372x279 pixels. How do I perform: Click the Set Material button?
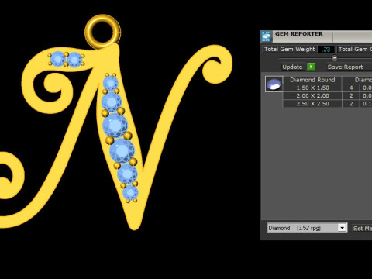[x=363, y=228]
